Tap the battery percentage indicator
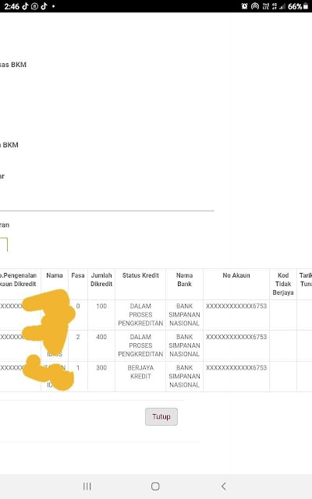 coord(295,6)
